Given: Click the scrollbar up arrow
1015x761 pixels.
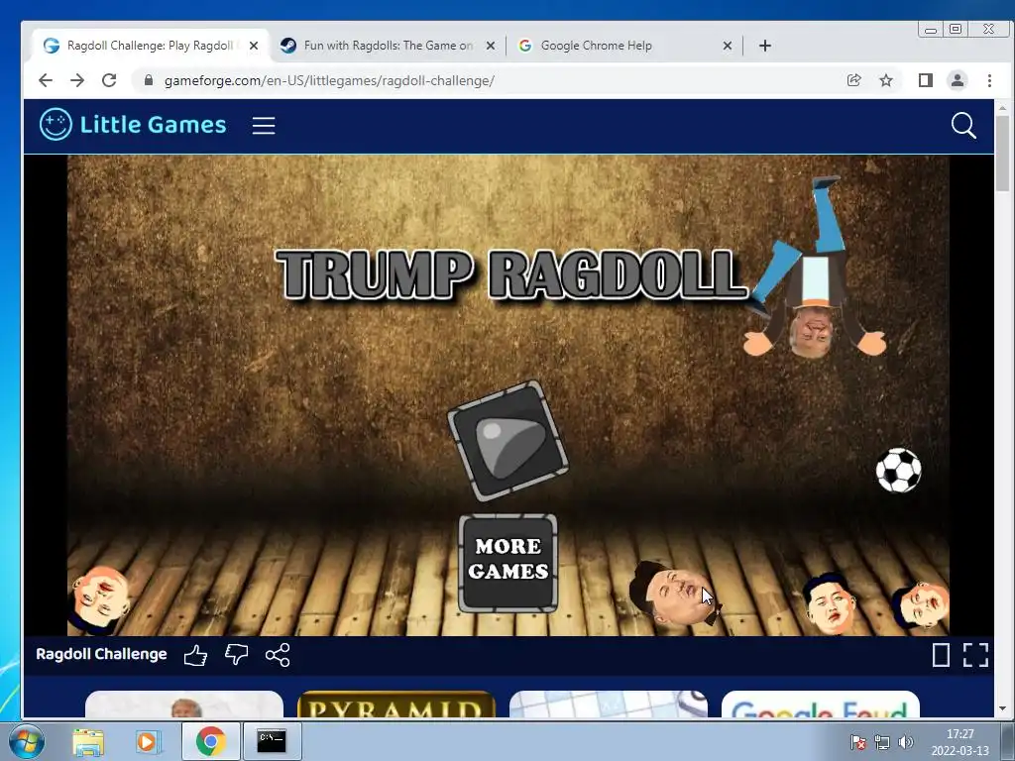Looking at the screenshot, I should (1003, 108).
